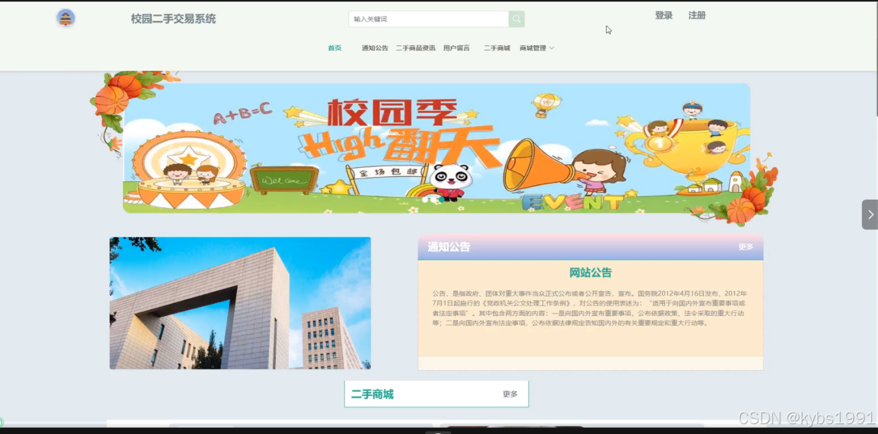The height and width of the screenshot is (434, 878).
Task: Click the 校园二手交易系统 site title
Action: 174,19
